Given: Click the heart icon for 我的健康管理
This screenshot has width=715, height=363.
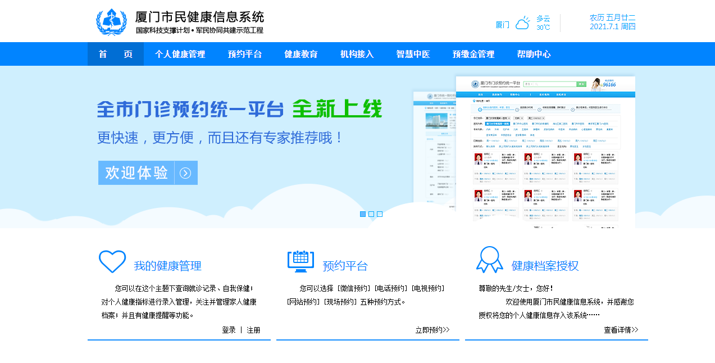Looking at the screenshot, I should pyautogui.click(x=112, y=261).
